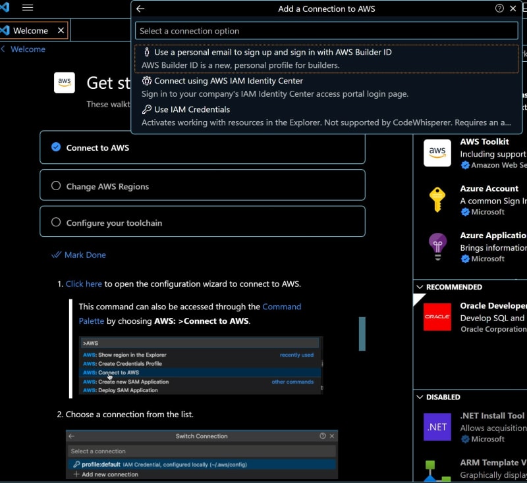Screen dimensions: 527x483
Task: Click the VS Code logo icon in title bar
Action: [5, 7]
